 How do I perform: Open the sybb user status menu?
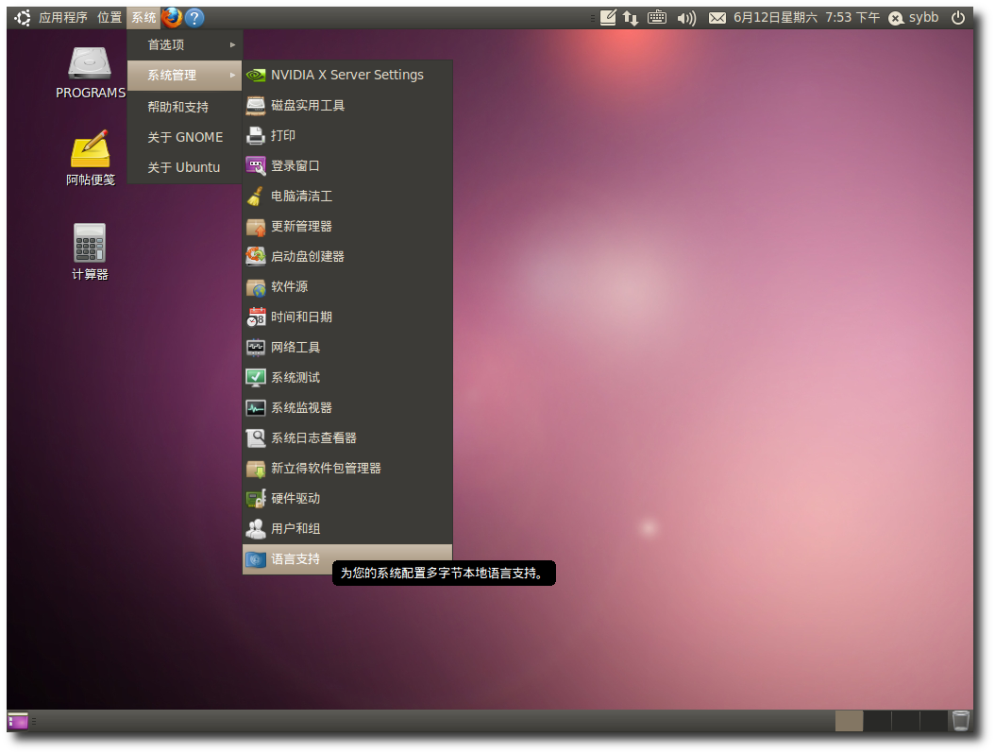coord(914,17)
